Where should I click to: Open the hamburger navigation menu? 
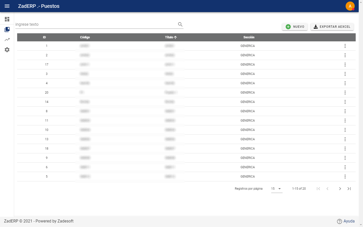pos(7,6)
